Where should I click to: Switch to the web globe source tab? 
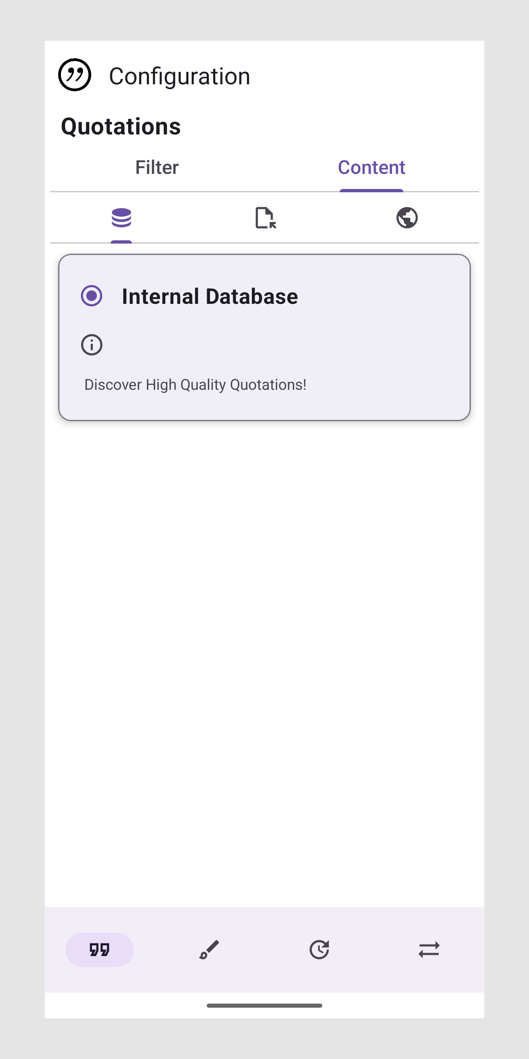[407, 218]
